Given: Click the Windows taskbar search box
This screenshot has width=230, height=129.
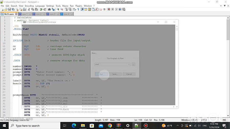Looking at the screenshot, I should coord(34,126).
